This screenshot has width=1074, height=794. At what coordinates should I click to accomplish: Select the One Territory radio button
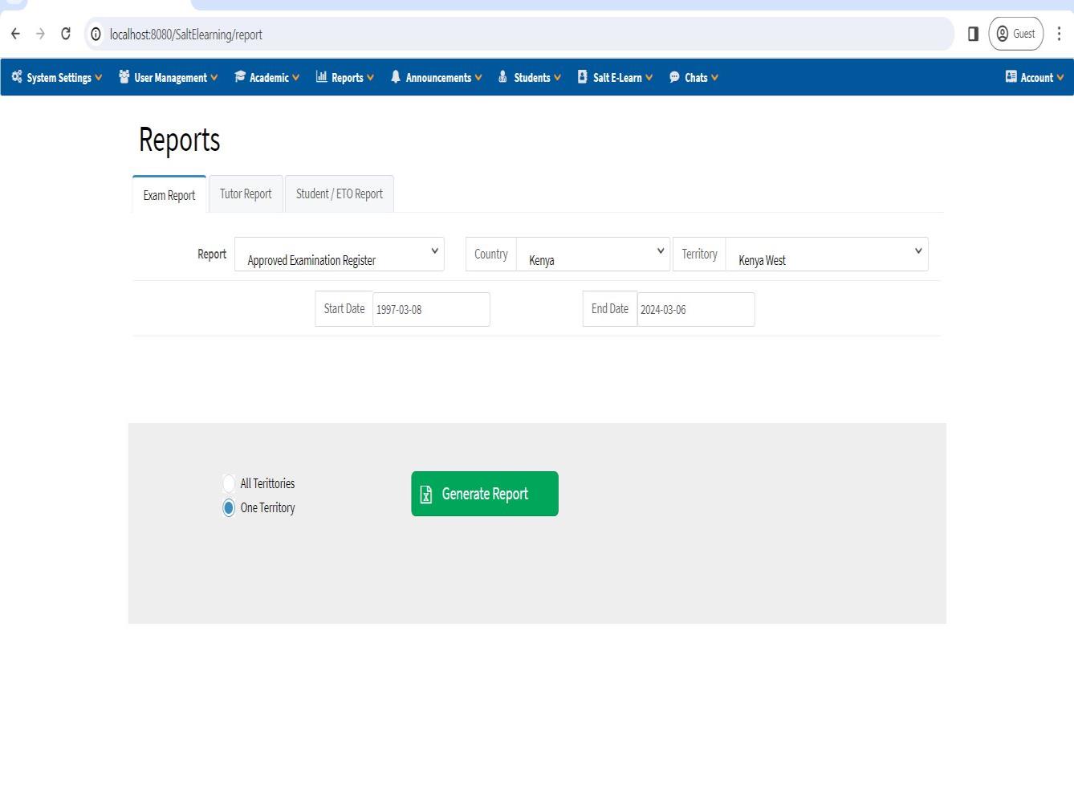pos(229,507)
